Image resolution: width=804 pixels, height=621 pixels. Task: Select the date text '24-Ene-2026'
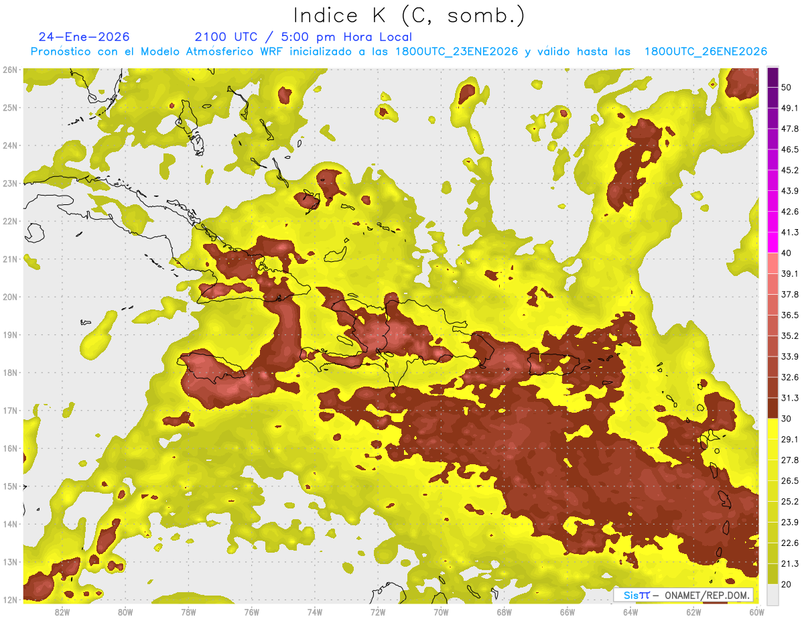coord(84,37)
